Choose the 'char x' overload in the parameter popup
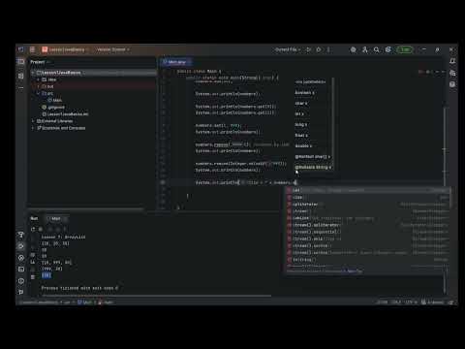This screenshot has width=465, height=349. tap(301, 104)
